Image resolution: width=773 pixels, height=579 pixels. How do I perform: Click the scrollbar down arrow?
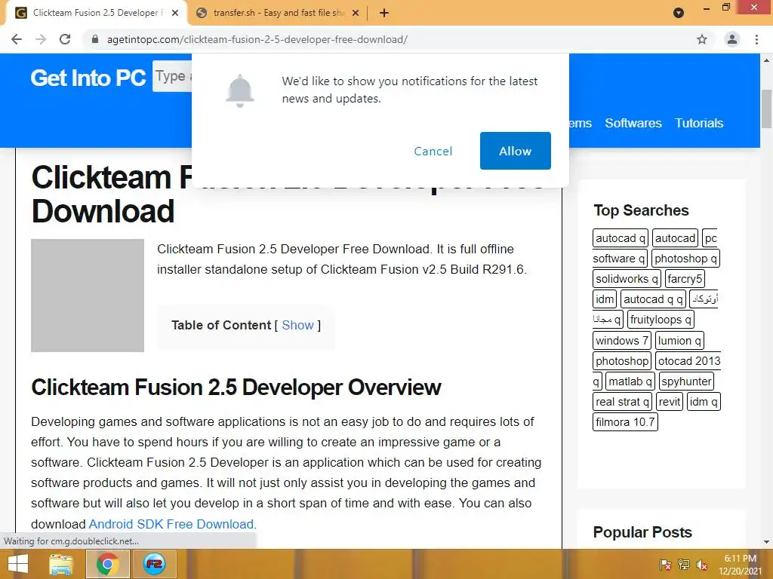pyautogui.click(x=766, y=542)
